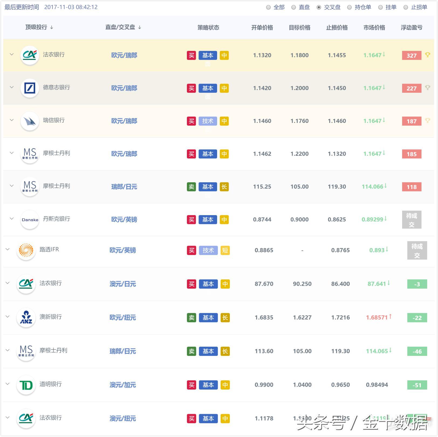Click Morgan Stanley logo in 118 row
The image size is (438, 437).
click(30, 187)
